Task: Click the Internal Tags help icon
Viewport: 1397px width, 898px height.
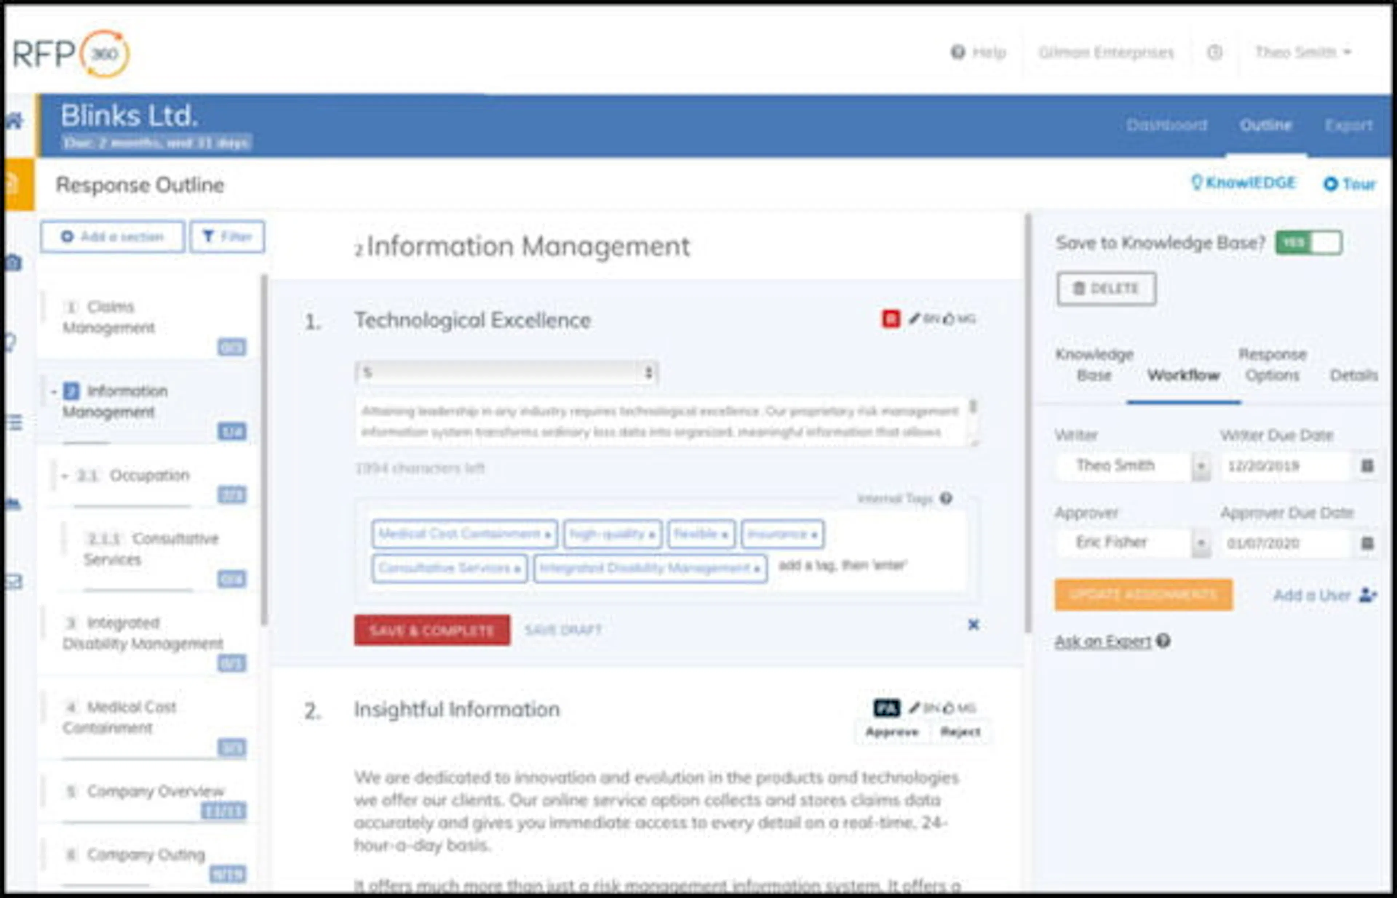Action: (947, 498)
